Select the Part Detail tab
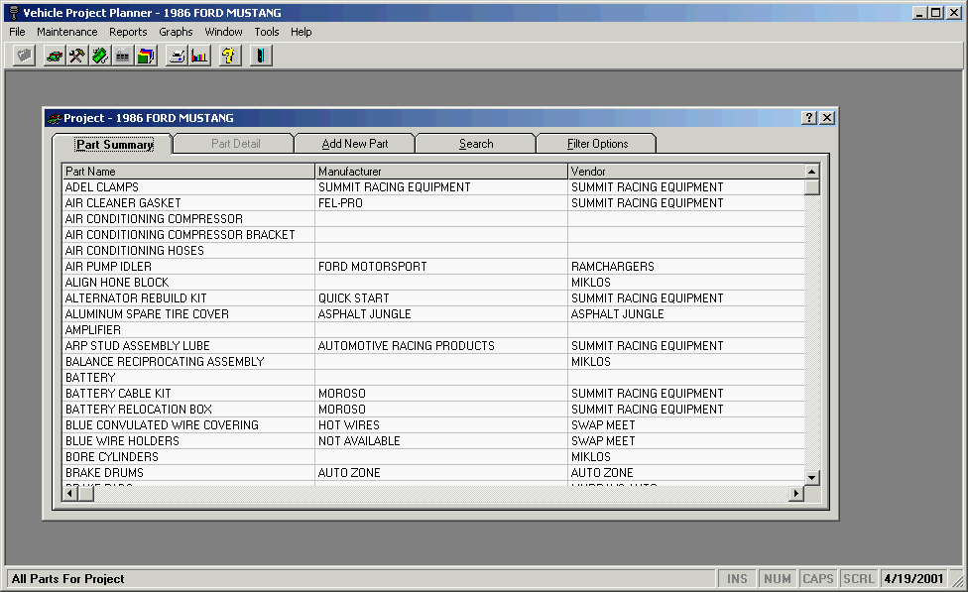The width and height of the screenshot is (968, 592). click(x=235, y=144)
